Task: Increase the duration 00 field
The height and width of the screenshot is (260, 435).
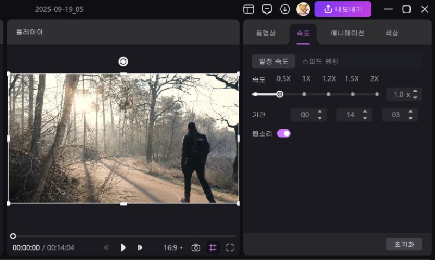Action: click(320, 112)
